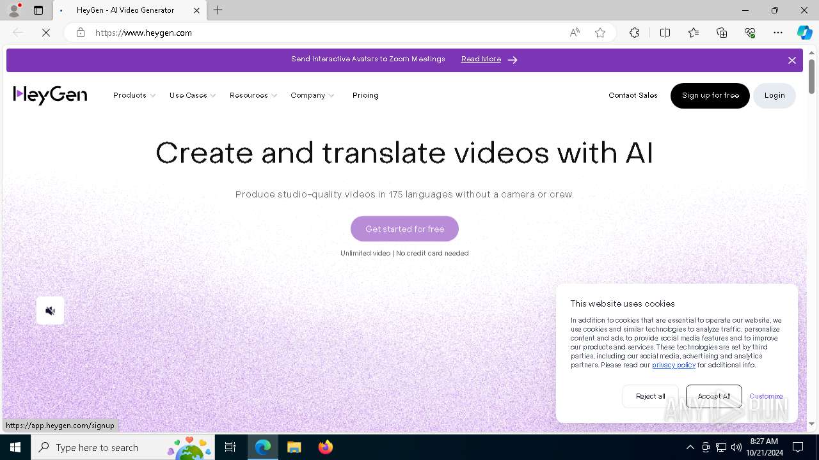The width and height of the screenshot is (819, 460).
Task: Add this page to favorites
Action: (x=600, y=33)
